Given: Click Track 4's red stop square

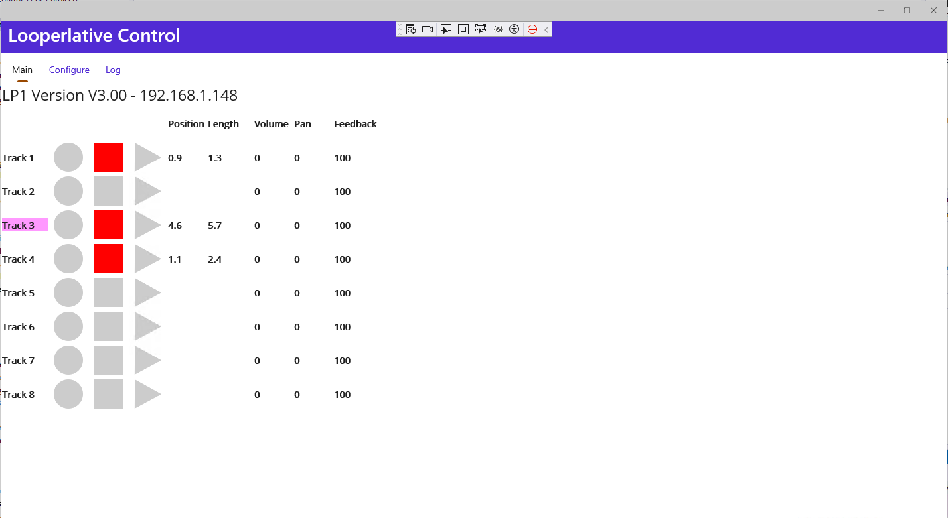Looking at the screenshot, I should click(108, 259).
